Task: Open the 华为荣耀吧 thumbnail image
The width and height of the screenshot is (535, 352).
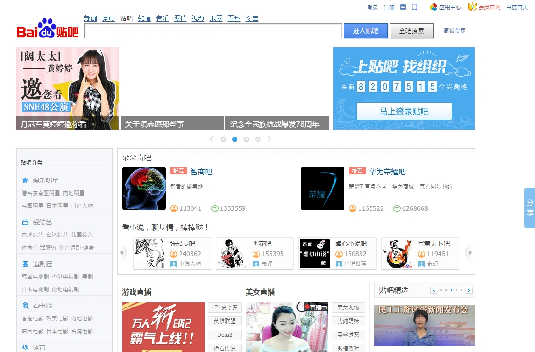Action: pyautogui.click(x=322, y=188)
